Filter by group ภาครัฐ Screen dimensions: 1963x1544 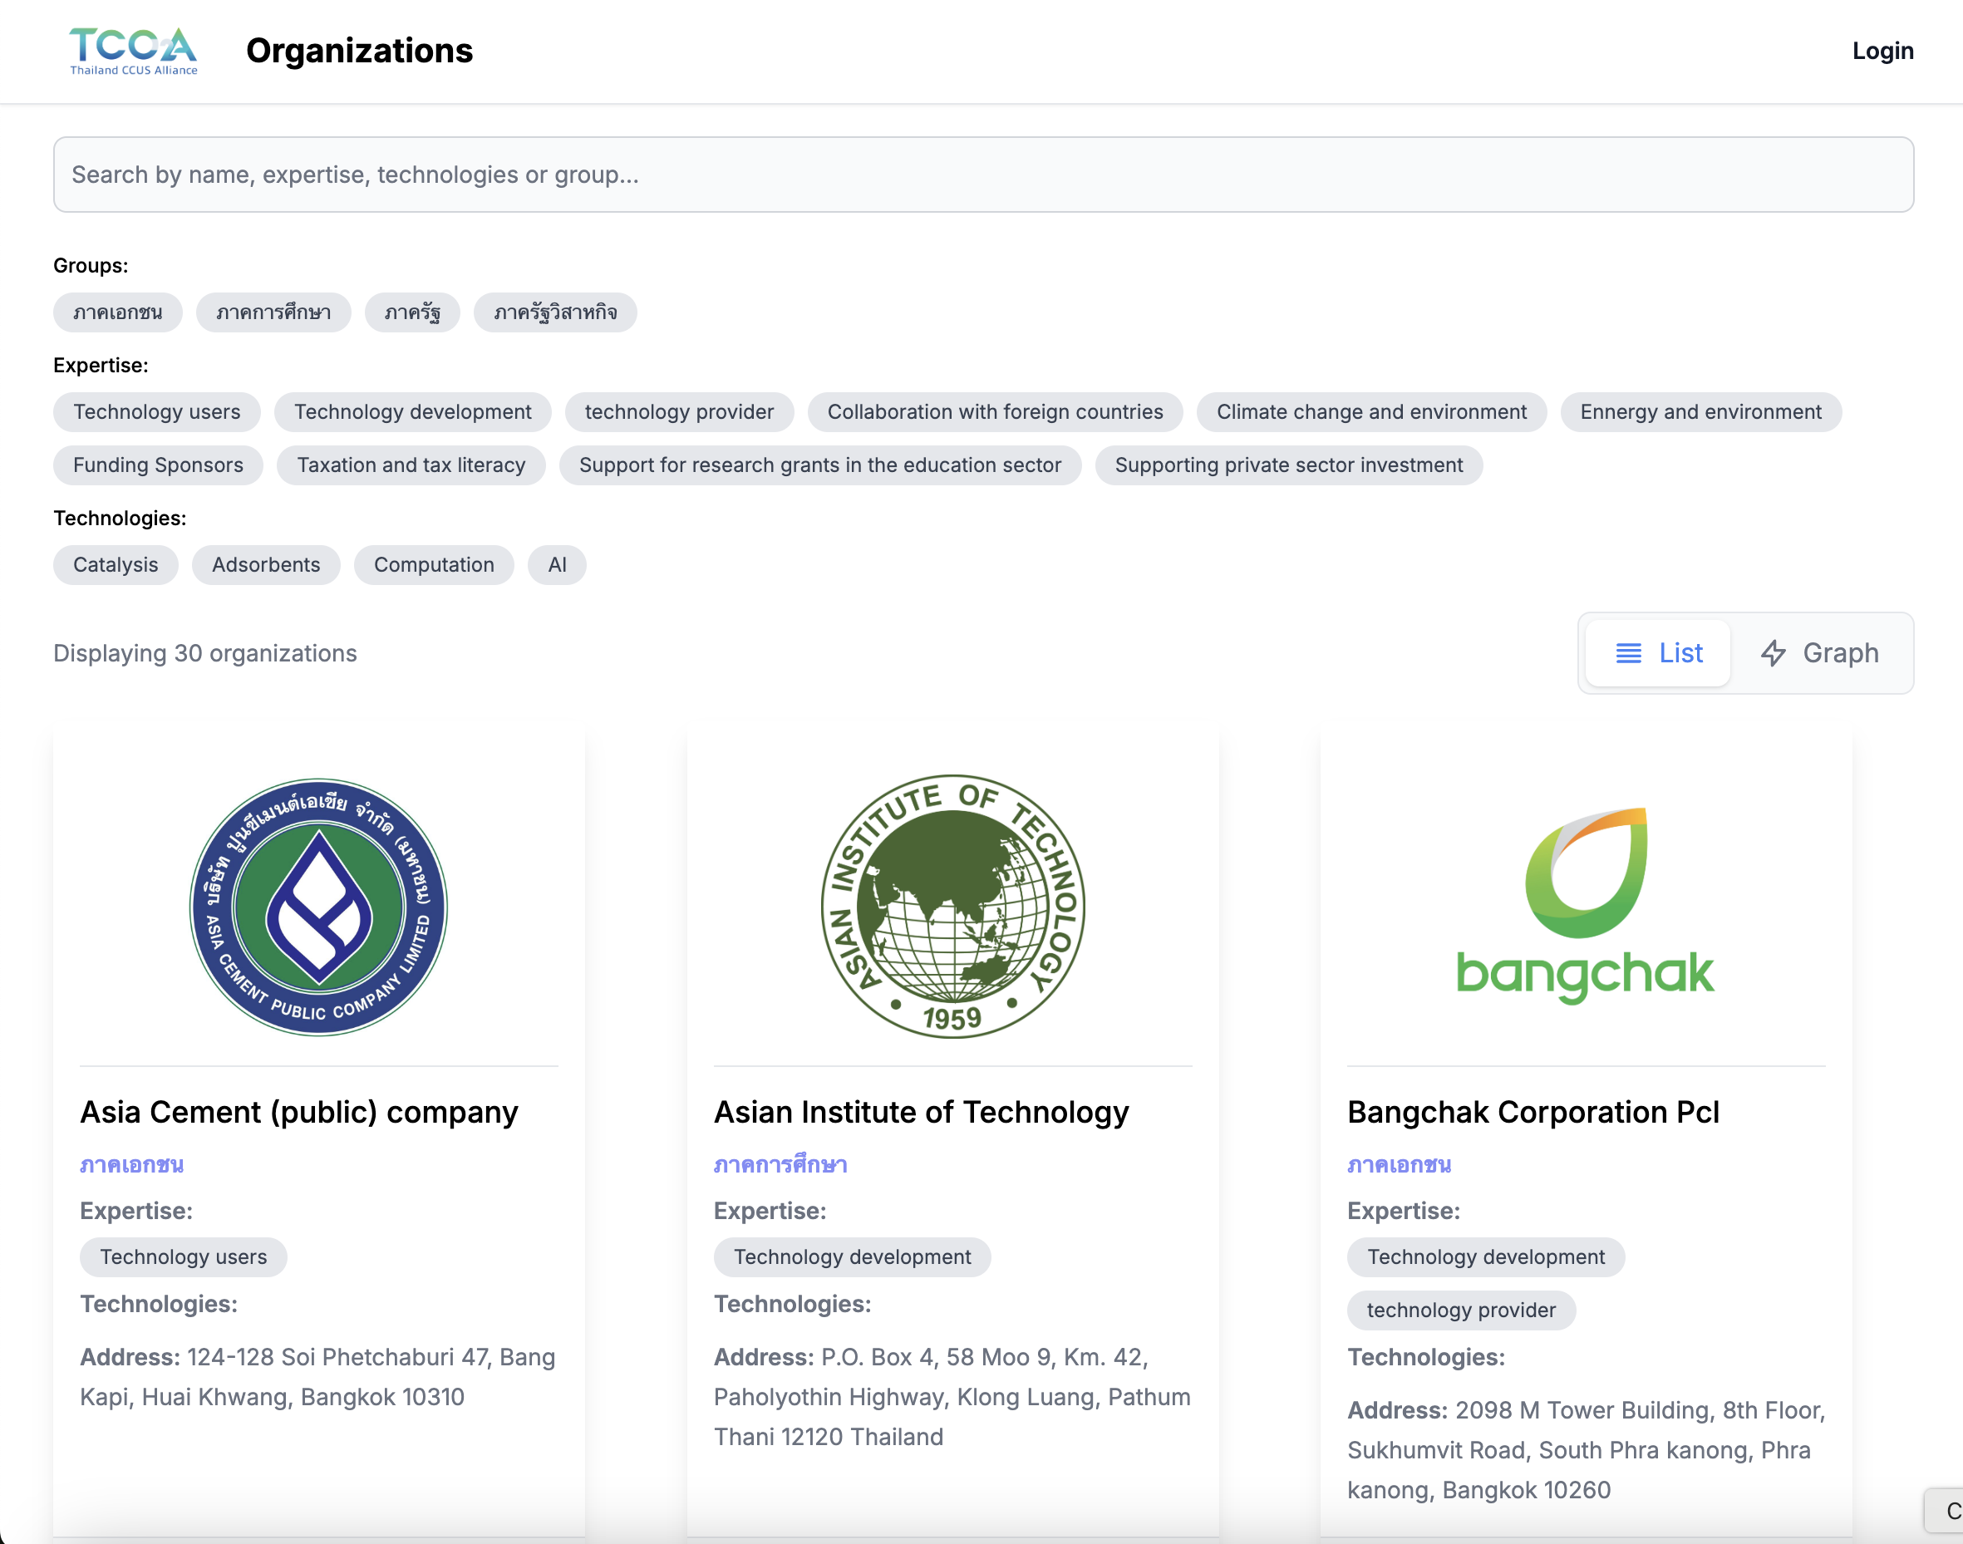coord(412,312)
